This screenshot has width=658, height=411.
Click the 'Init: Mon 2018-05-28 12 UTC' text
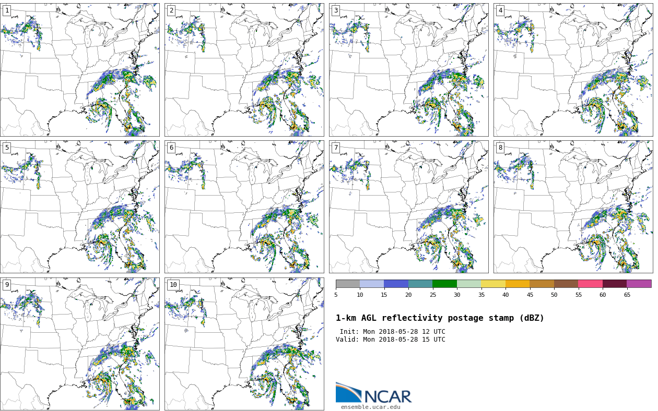coord(393,332)
